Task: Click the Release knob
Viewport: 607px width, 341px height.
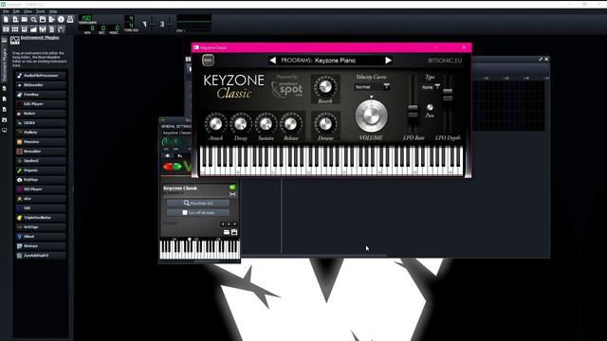Action: point(291,124)
